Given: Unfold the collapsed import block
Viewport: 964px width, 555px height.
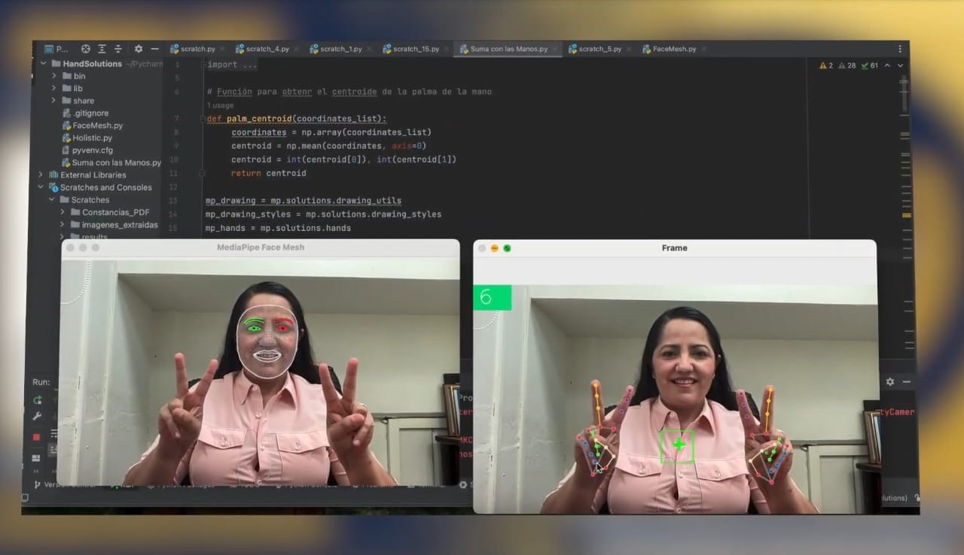Looking at the screenshot, I should (202, 65).
